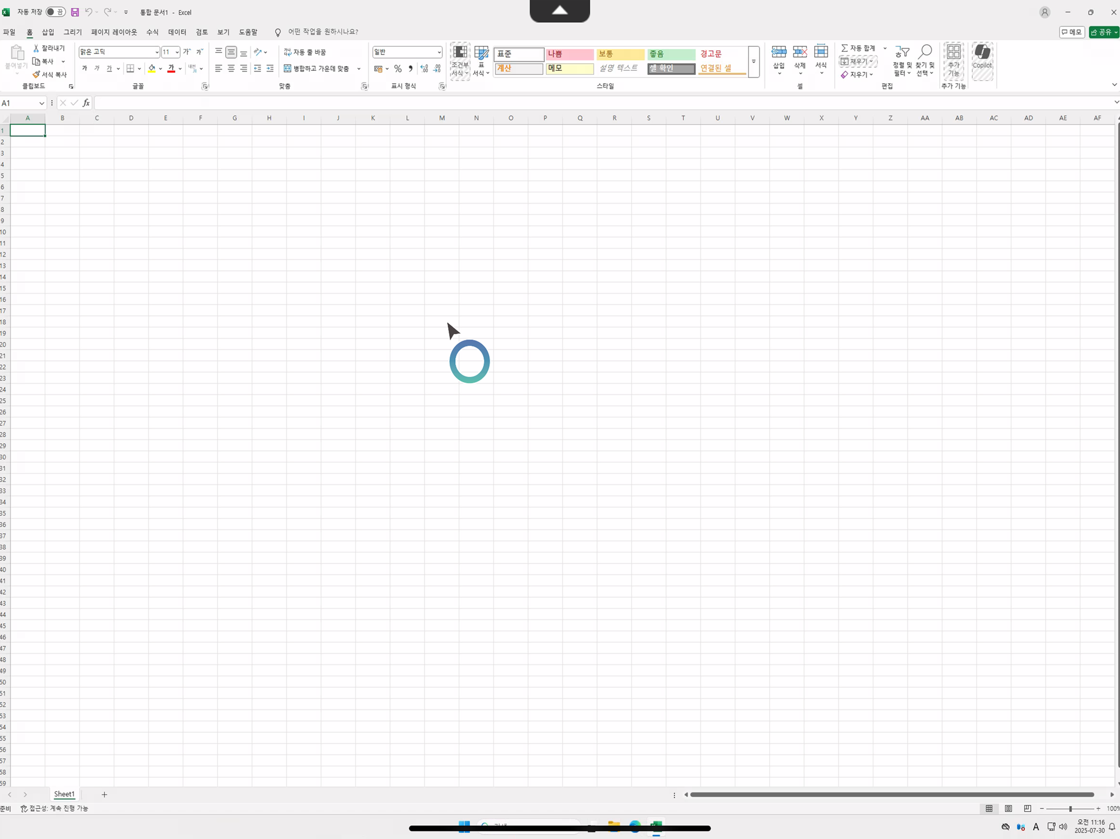Open the number format dropdown (일반)
This screenshot has height=839, width=1120.
pyautogui.click(x=439, y=52)
